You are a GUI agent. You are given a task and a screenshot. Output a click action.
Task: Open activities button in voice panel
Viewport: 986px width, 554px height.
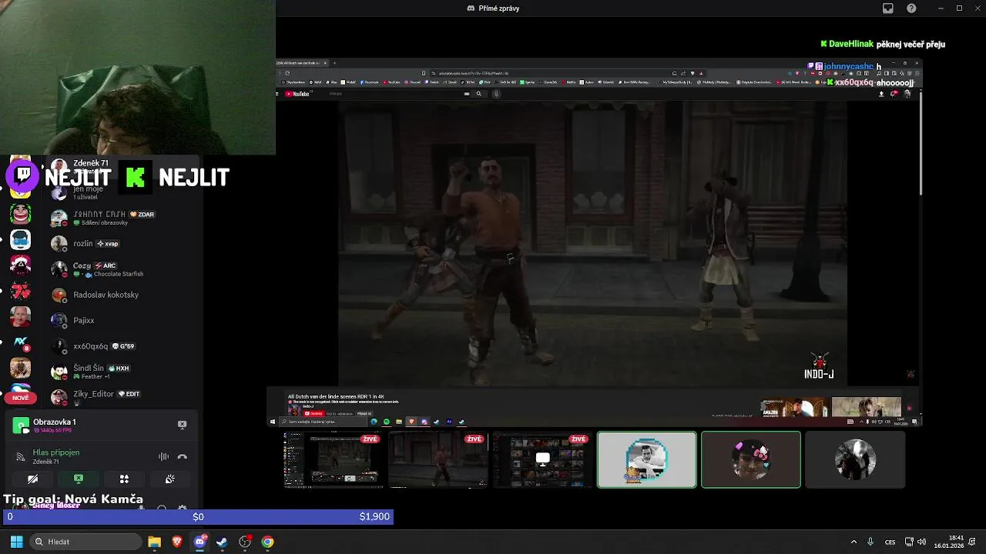[x=124, y=479]
